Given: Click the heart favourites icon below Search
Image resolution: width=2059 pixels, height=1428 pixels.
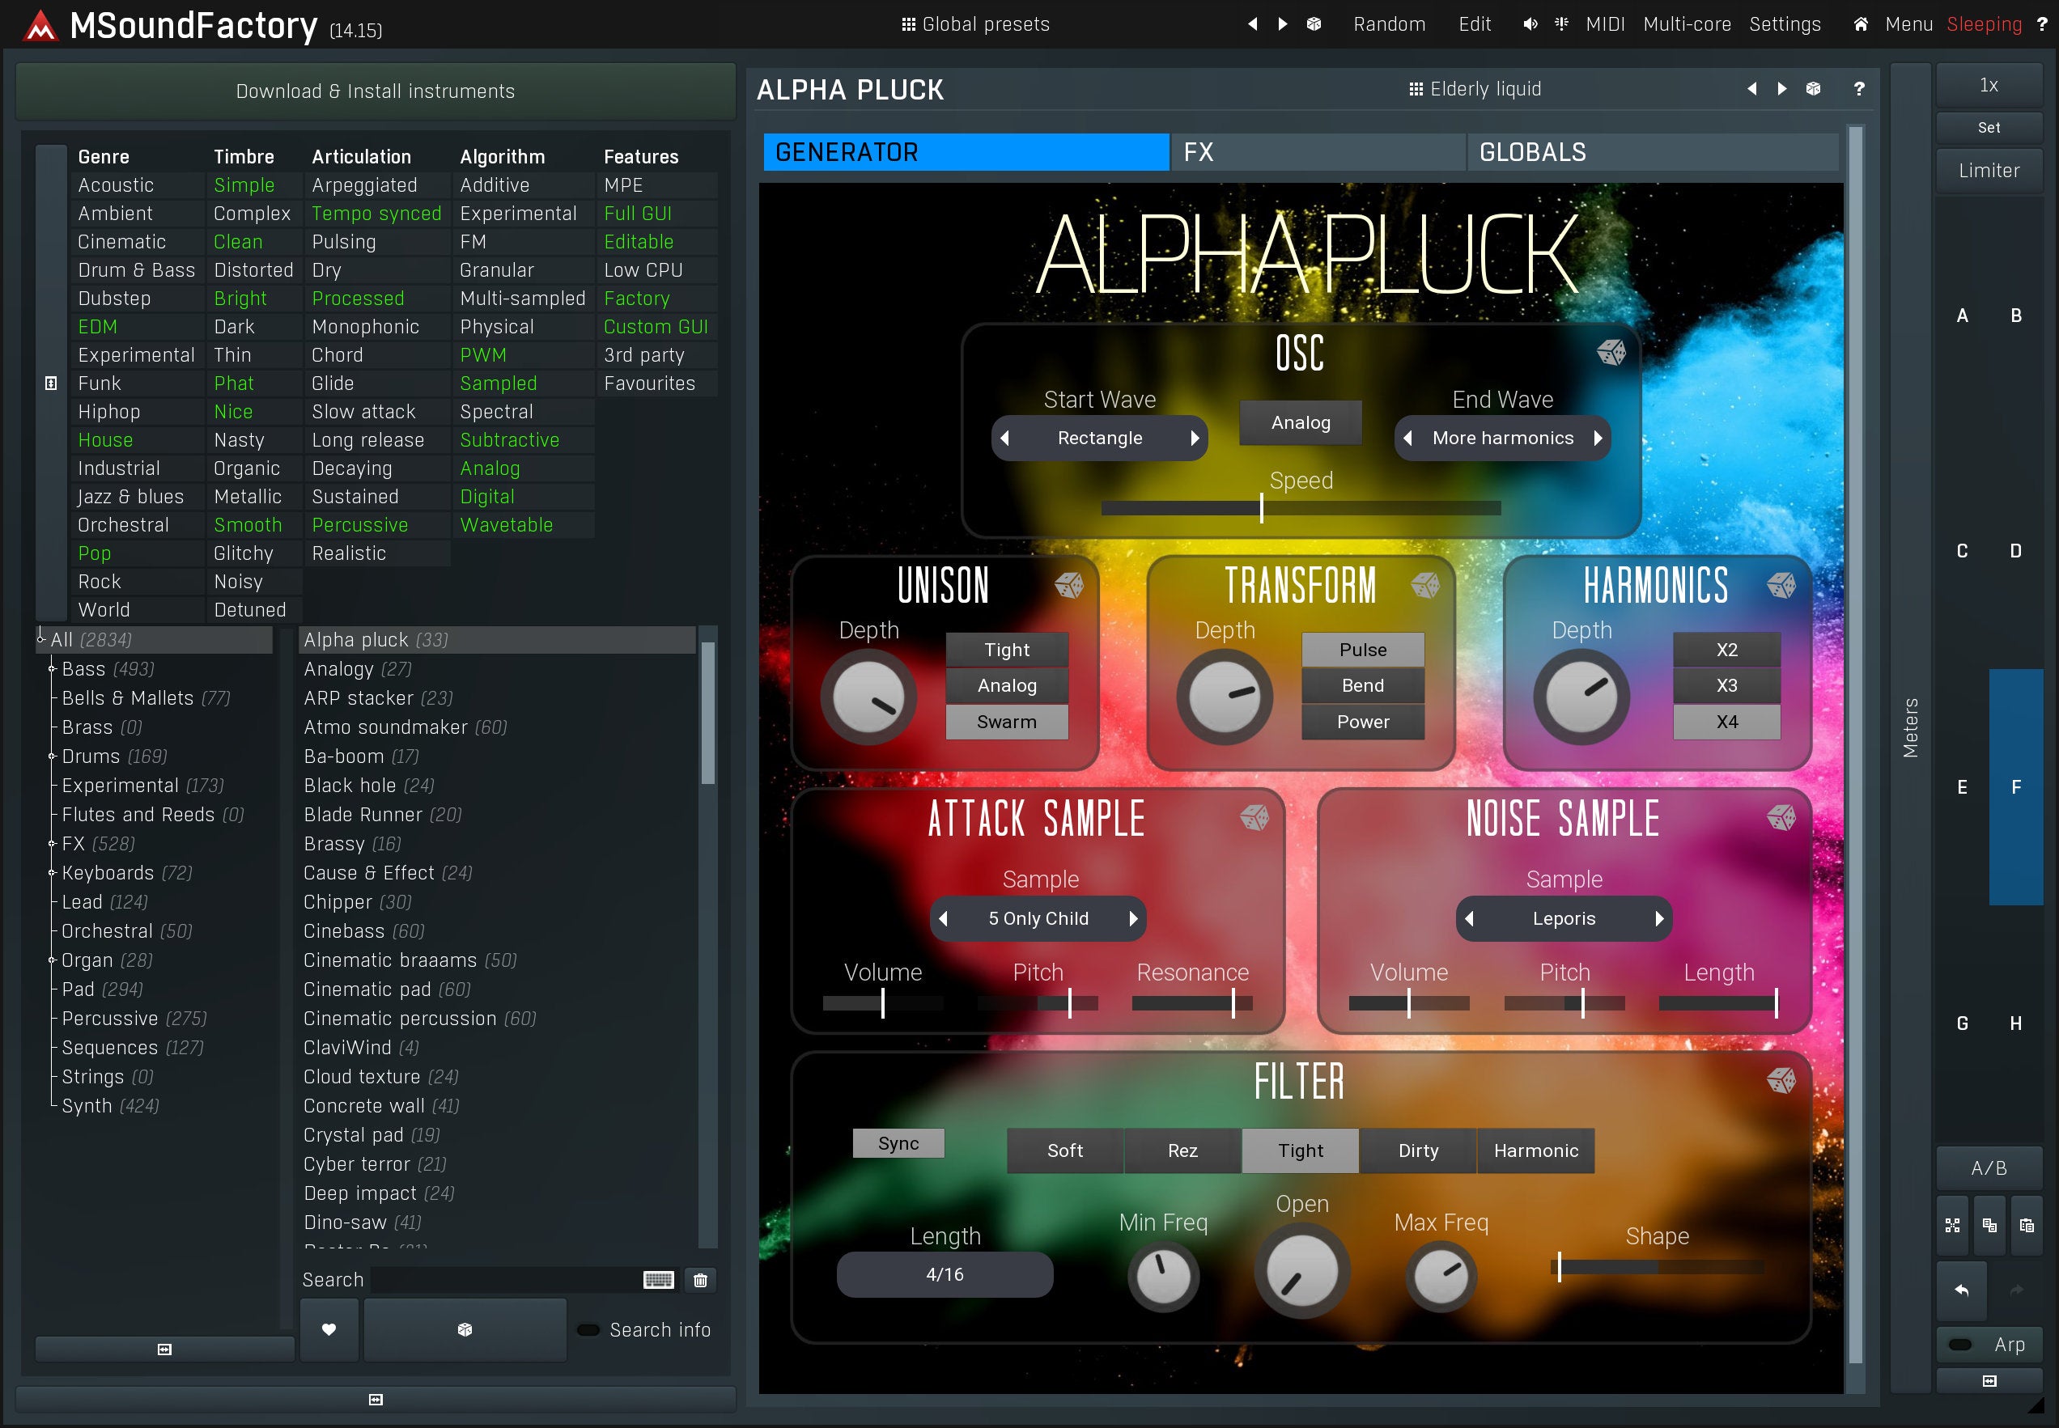Looking at the screenshot, I should coord(329,1329).
